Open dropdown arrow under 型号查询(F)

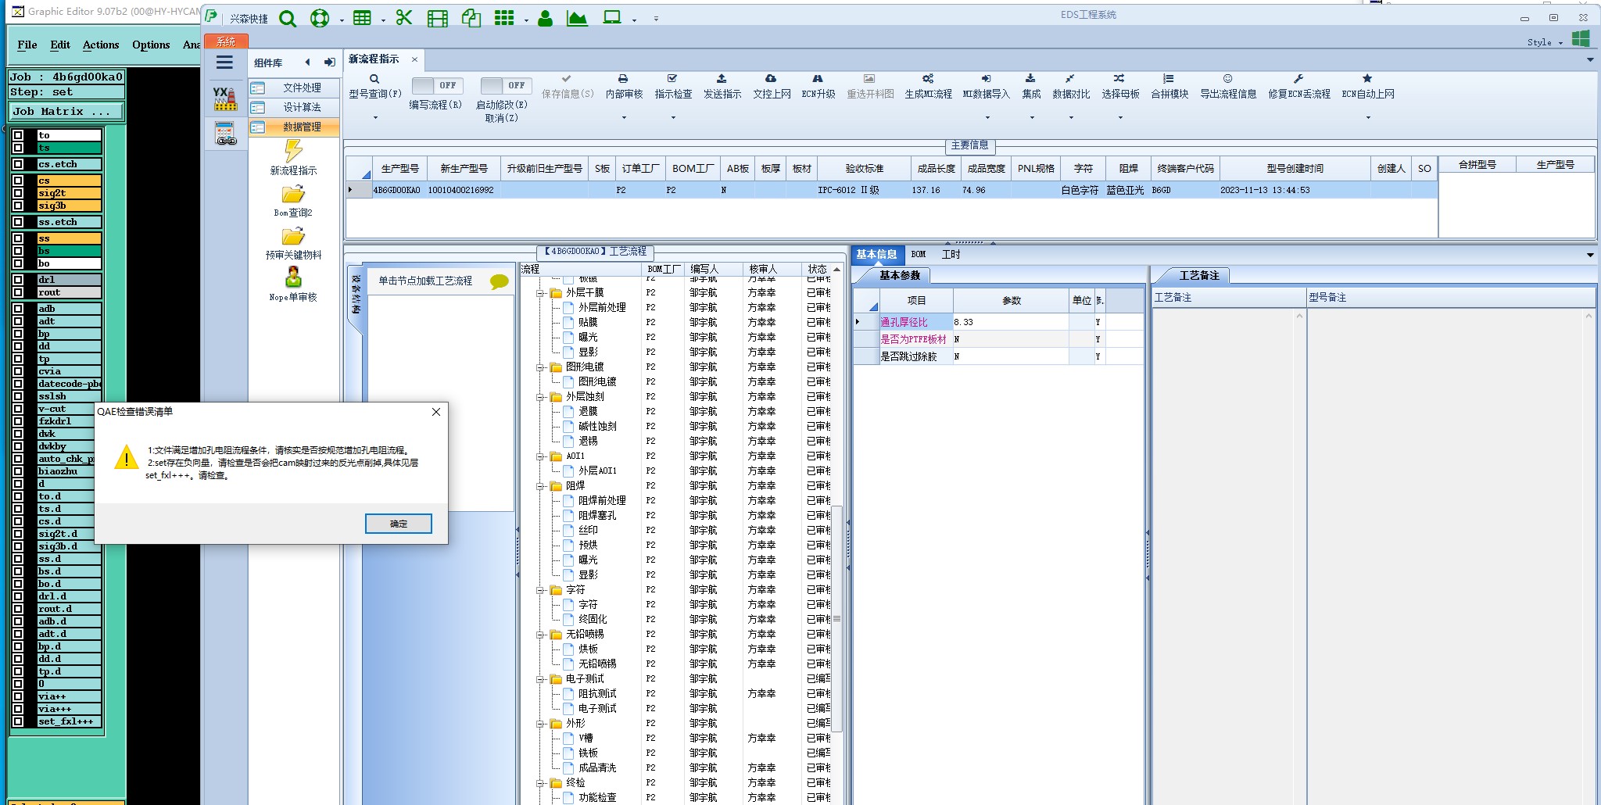pyautogui.click(x=375, y=118)
